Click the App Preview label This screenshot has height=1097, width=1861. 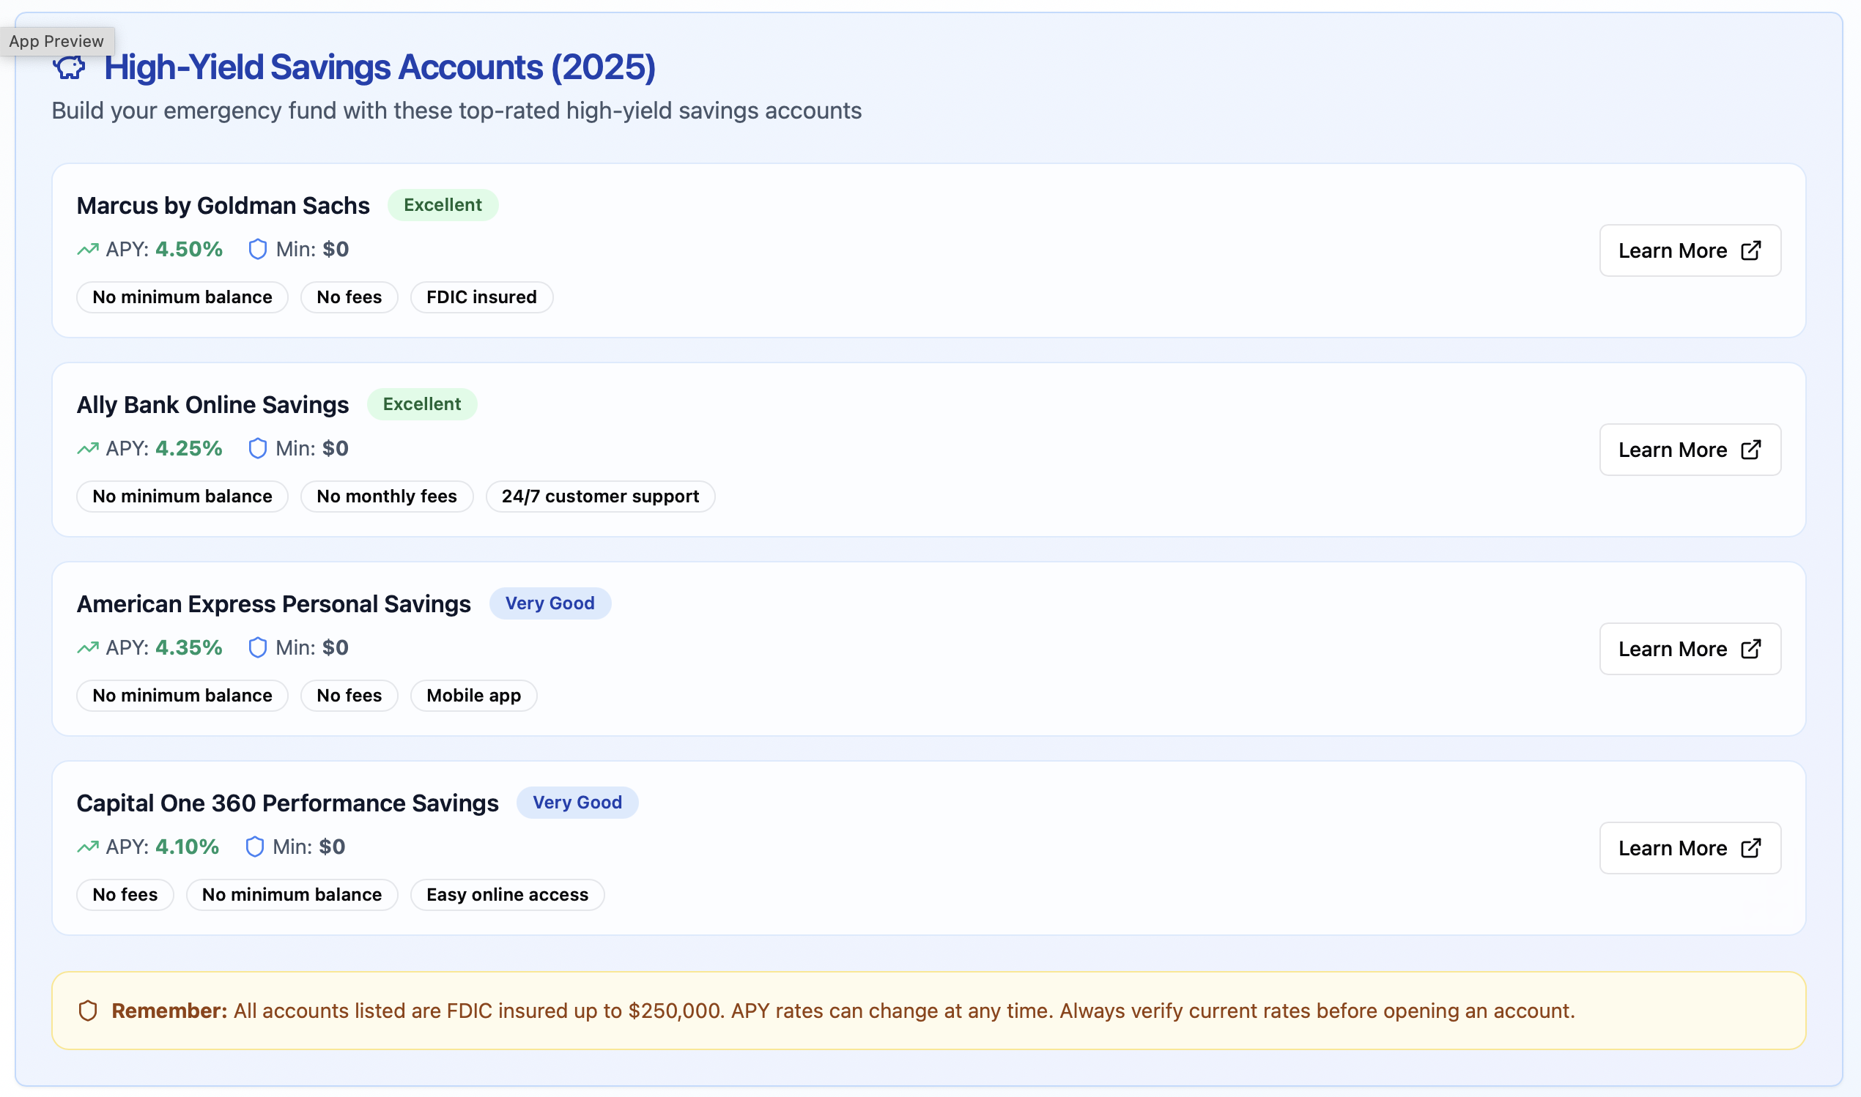(56, 42)
